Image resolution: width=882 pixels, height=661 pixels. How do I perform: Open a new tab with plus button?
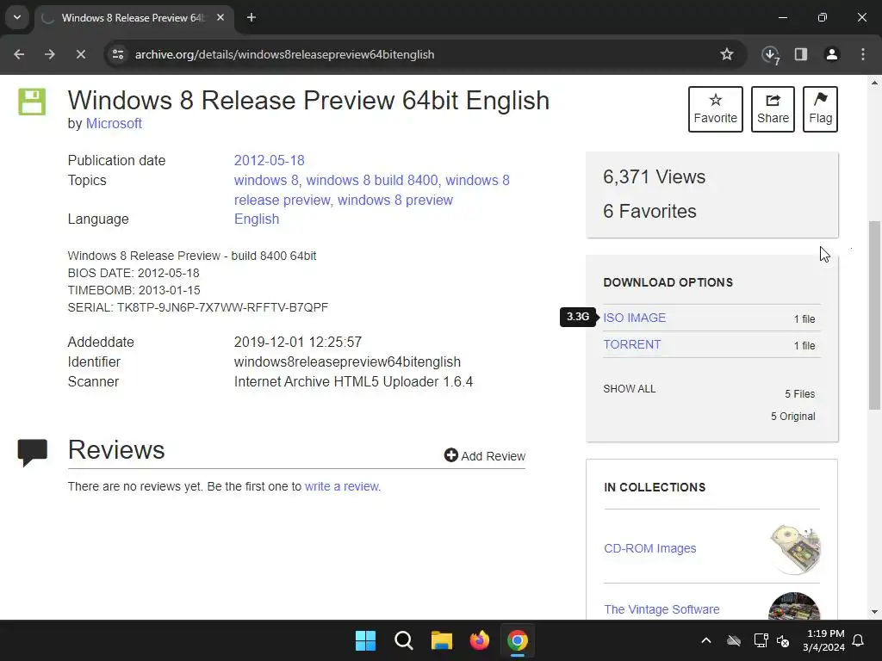(x=252, y=18)
